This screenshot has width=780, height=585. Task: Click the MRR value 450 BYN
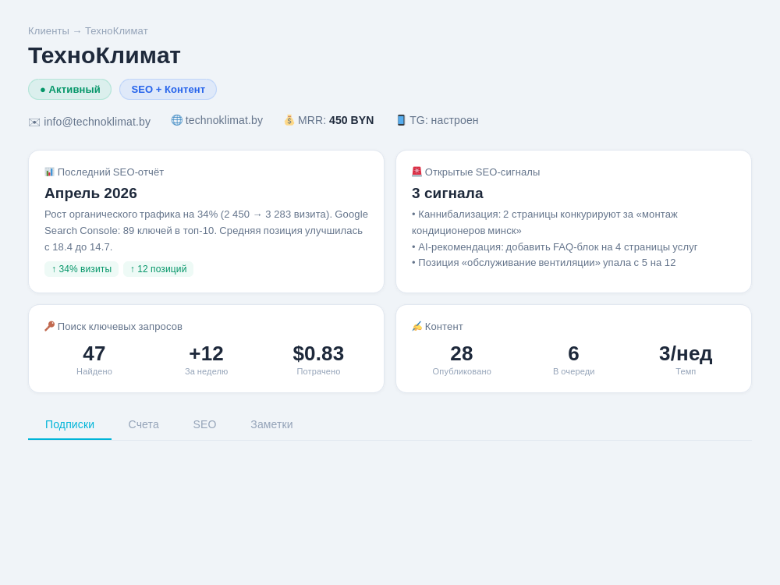[351, 120]
